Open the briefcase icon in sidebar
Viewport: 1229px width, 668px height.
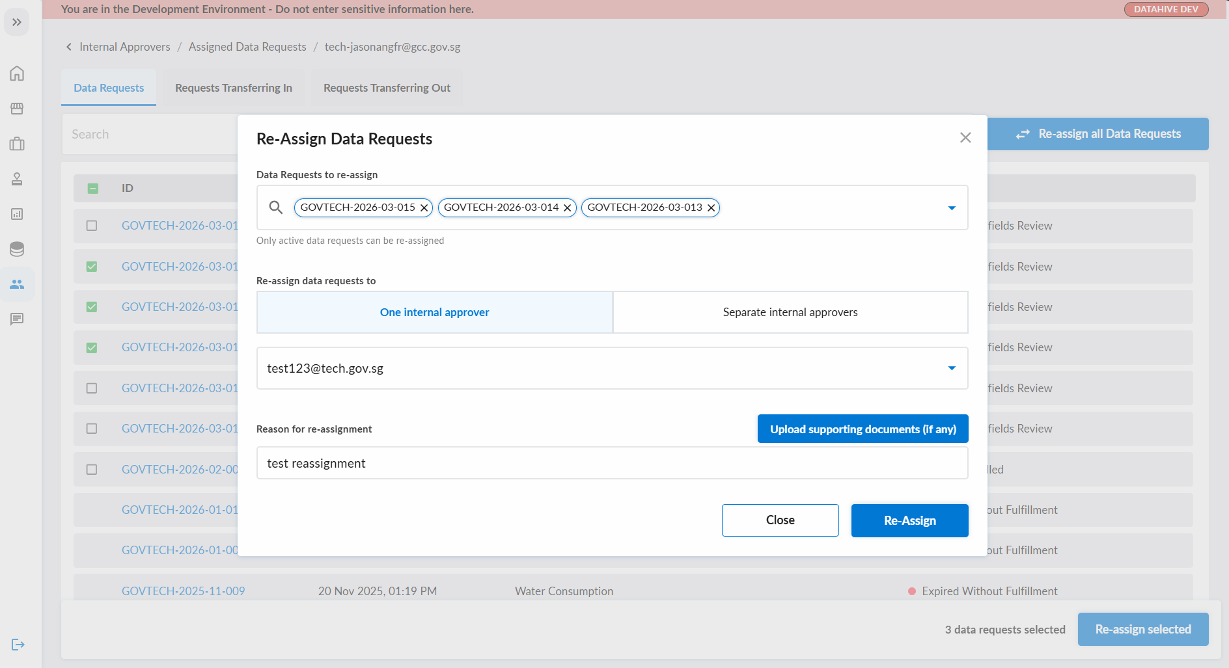(17, 144)
